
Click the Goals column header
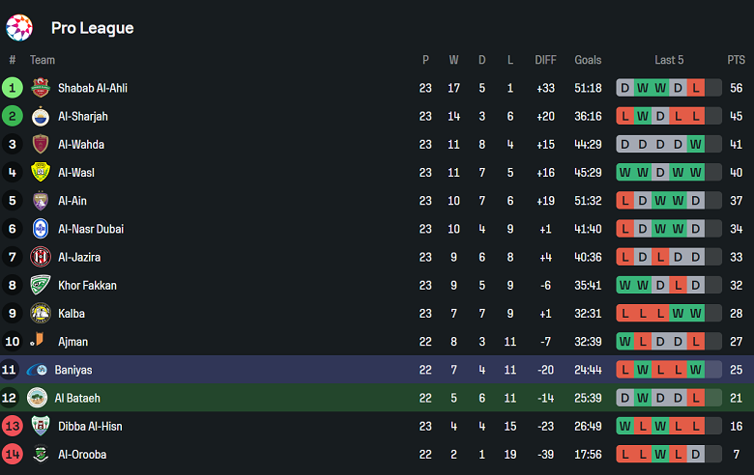coord(588,60)
